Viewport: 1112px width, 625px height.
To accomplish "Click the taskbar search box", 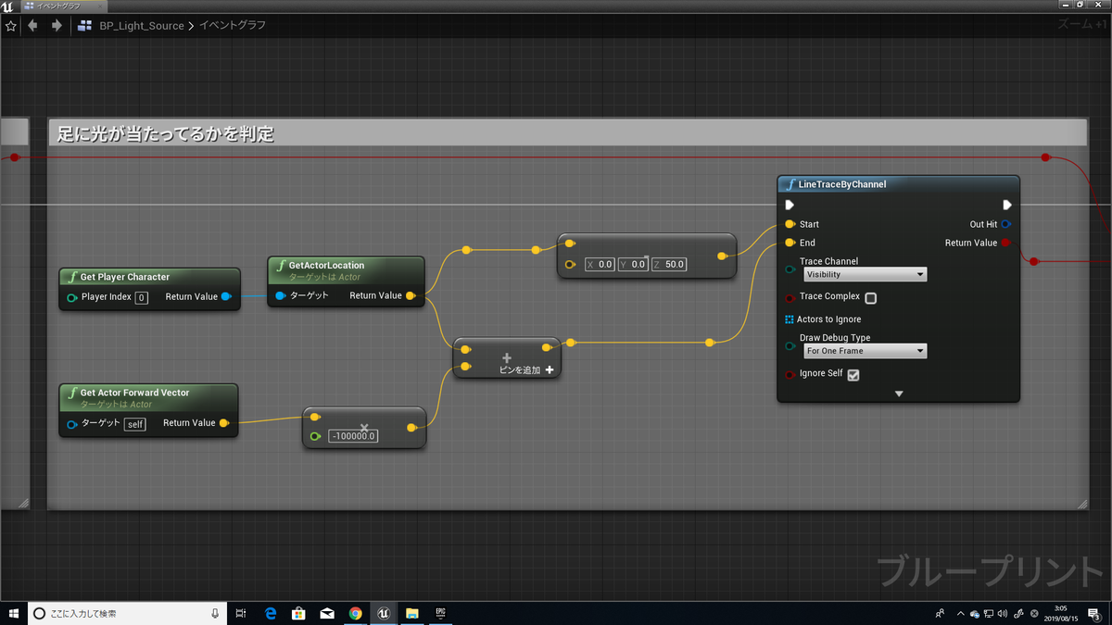I will [128, 613].
